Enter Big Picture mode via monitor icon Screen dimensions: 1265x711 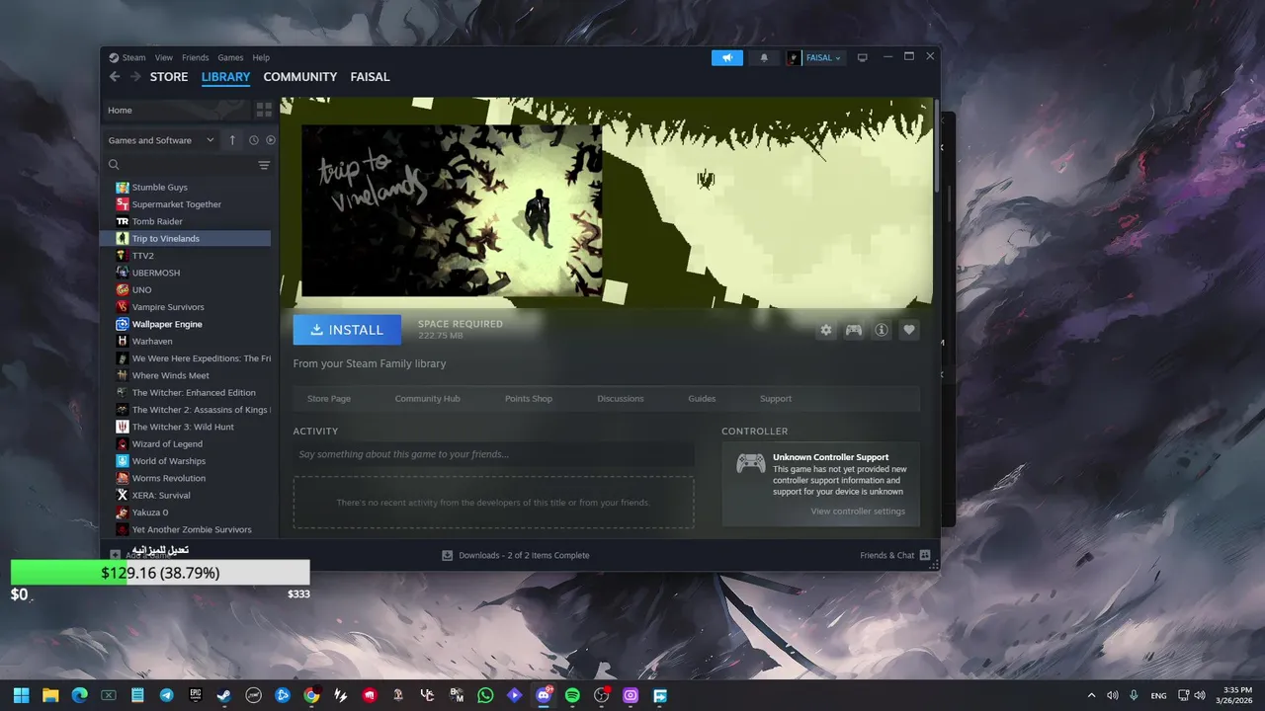862,57
